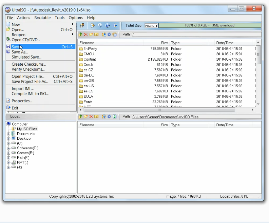Image resolution: width=269 pixels, height=223 pixels.
Task: Open the Bootable menu
Action: tap(42, 18)
